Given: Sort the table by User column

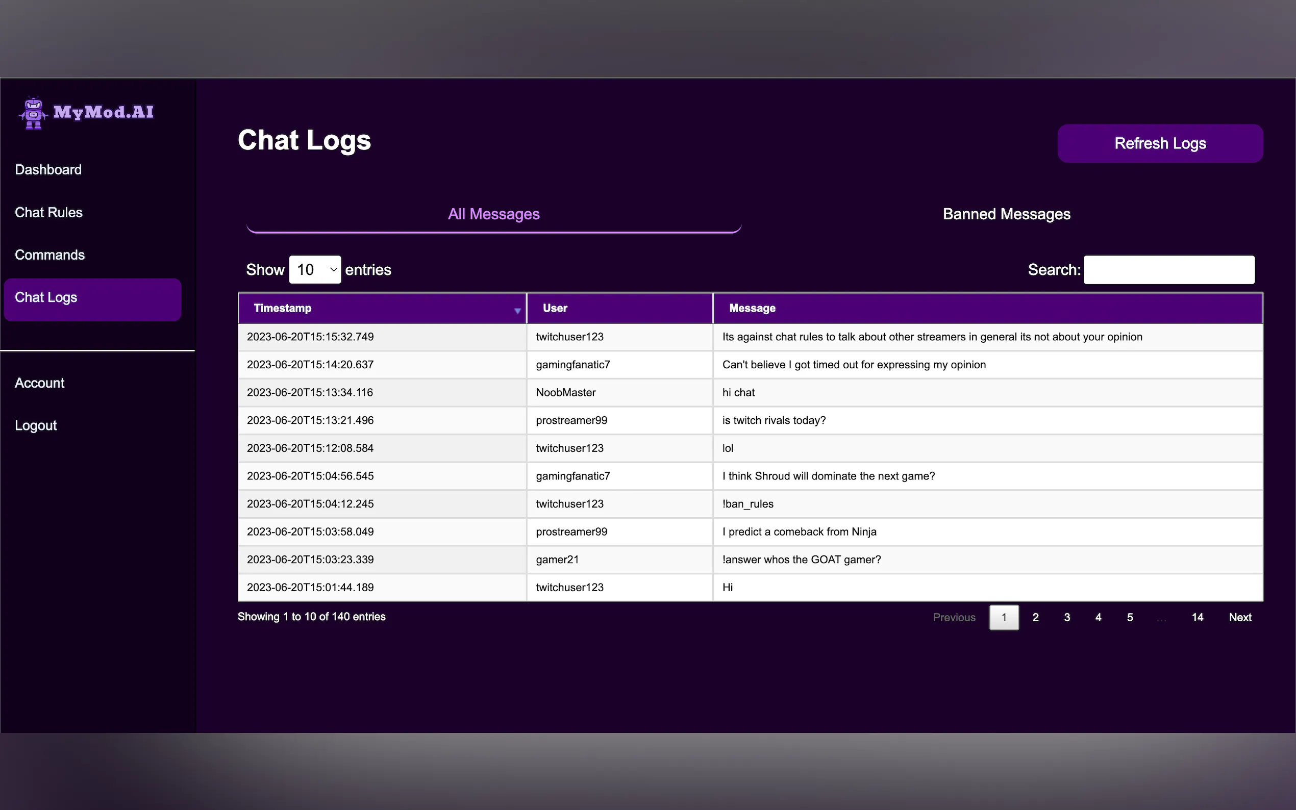Looking at the screenshot, I should (555, 308).
